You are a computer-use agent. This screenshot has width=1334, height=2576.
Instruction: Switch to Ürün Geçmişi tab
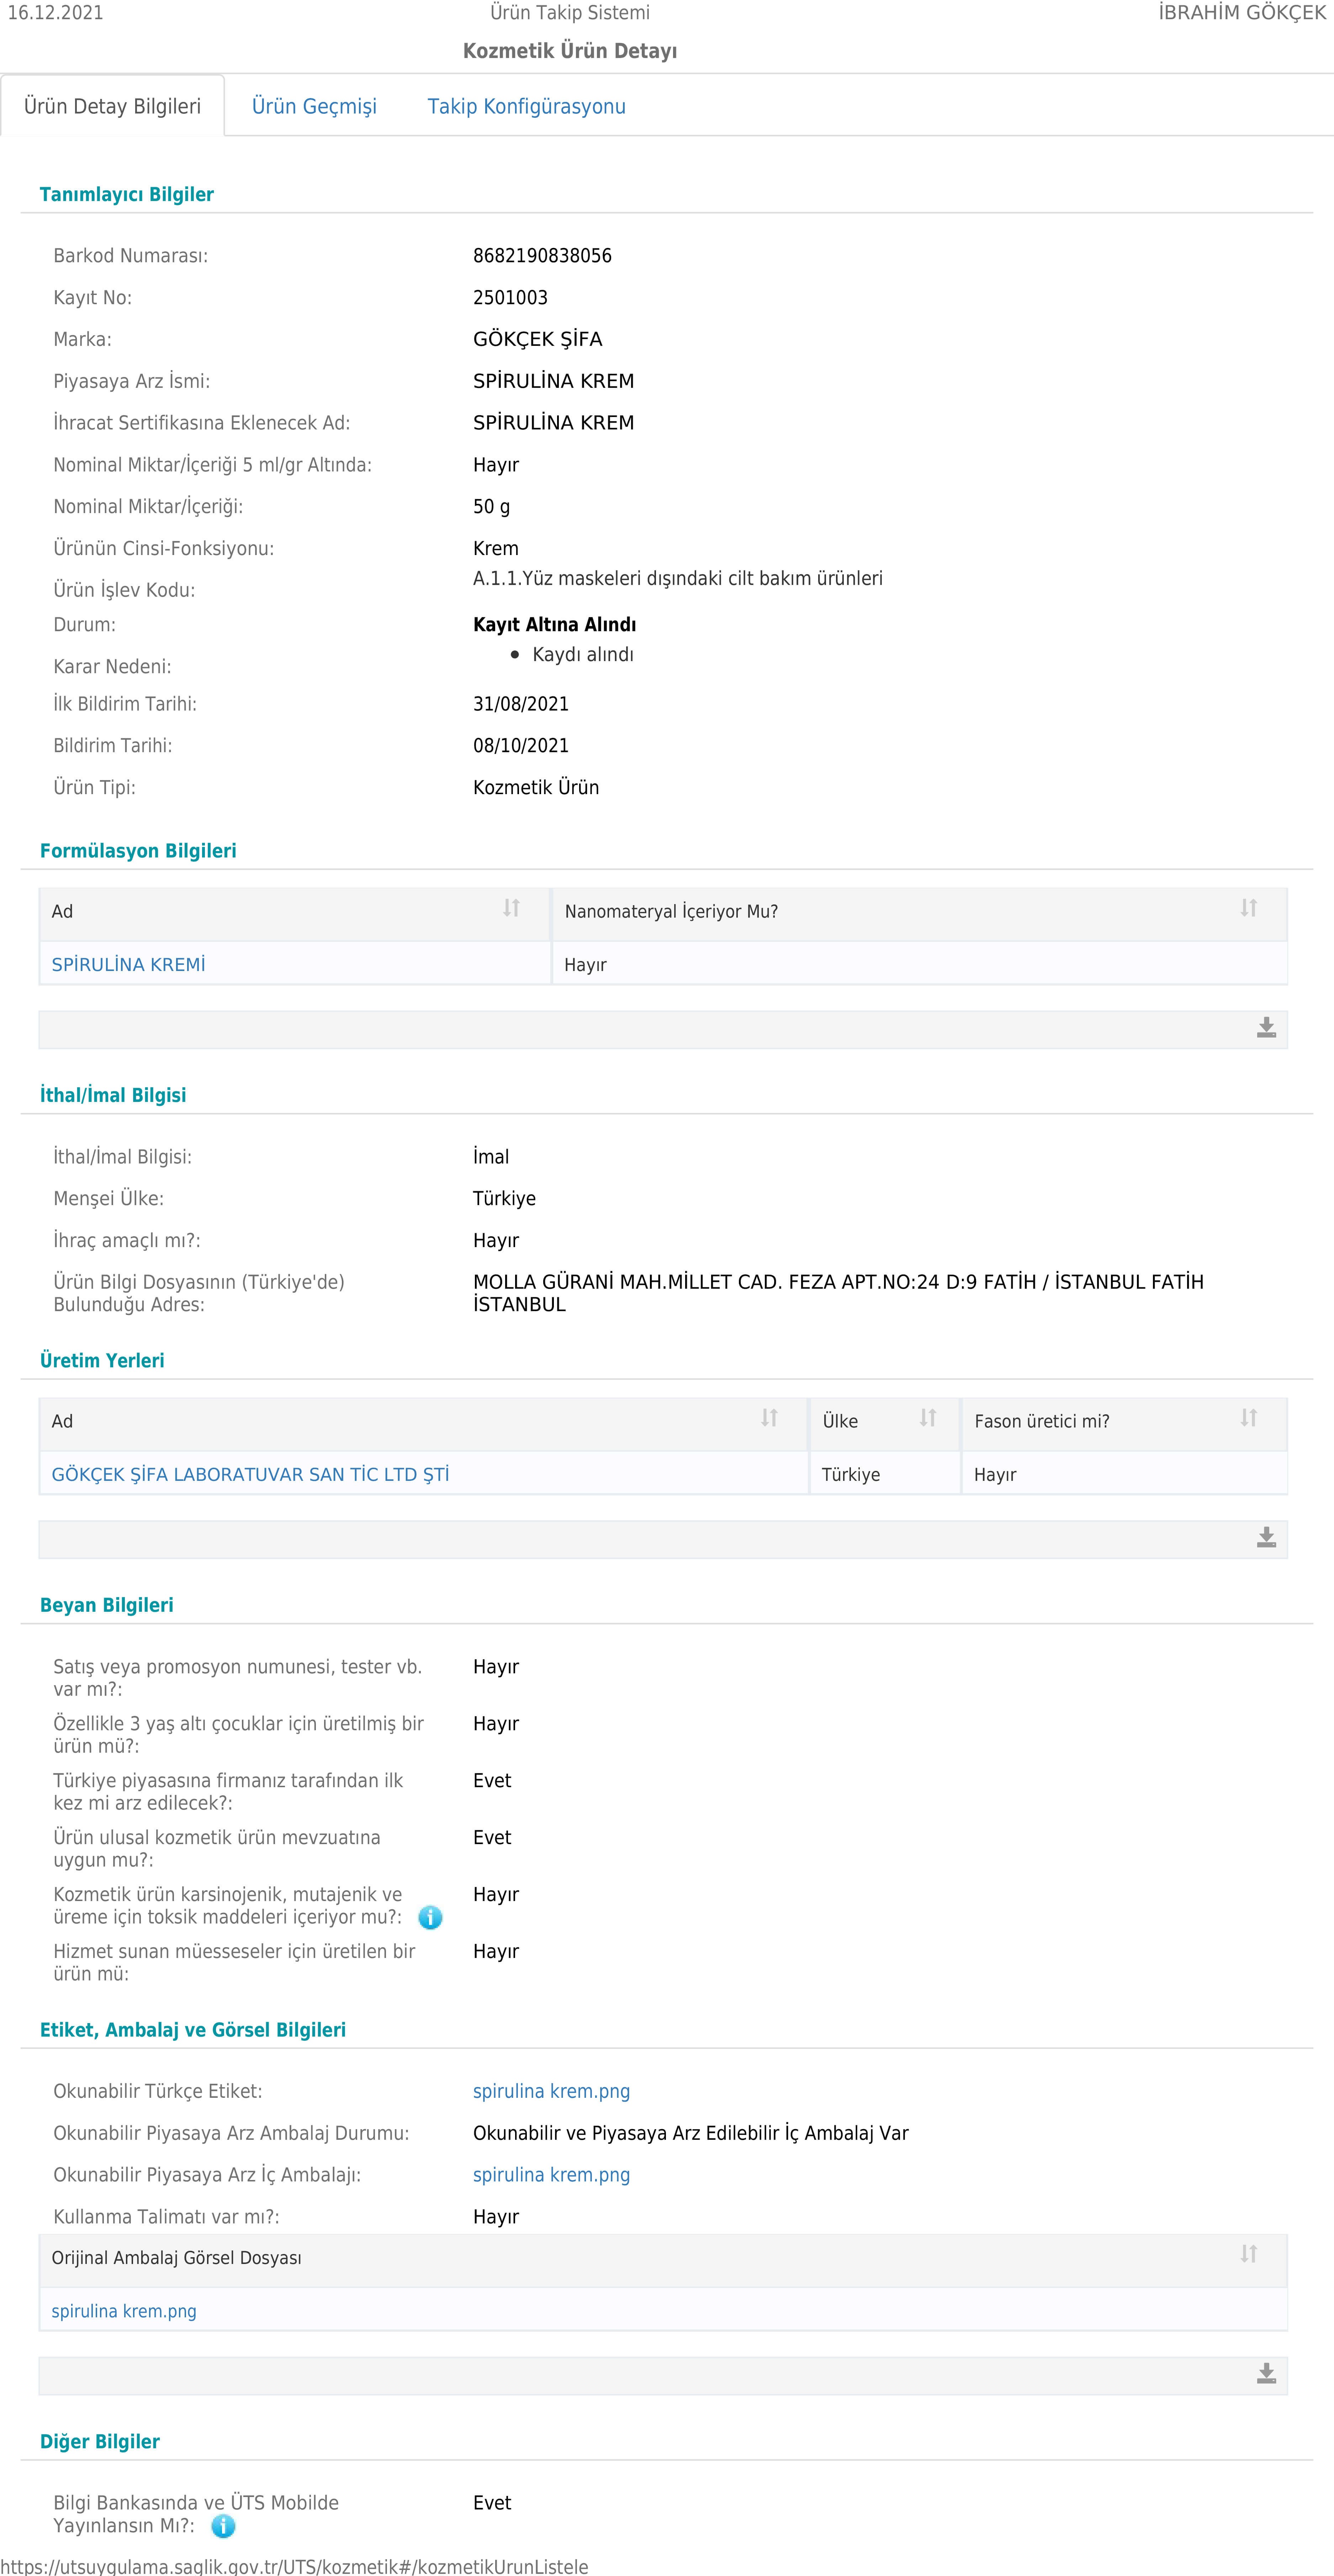click(x=314, y=106)
